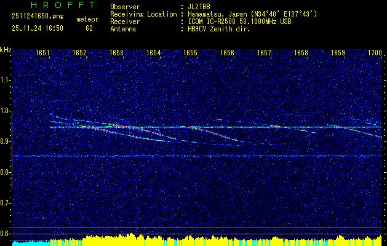Click the 1655 time marker
The image size is (387, 246).
[190, 54]
